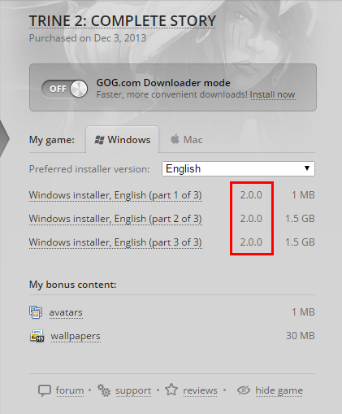
Task: Download Windows installer part 3 of 3
Action: point(115,242)
